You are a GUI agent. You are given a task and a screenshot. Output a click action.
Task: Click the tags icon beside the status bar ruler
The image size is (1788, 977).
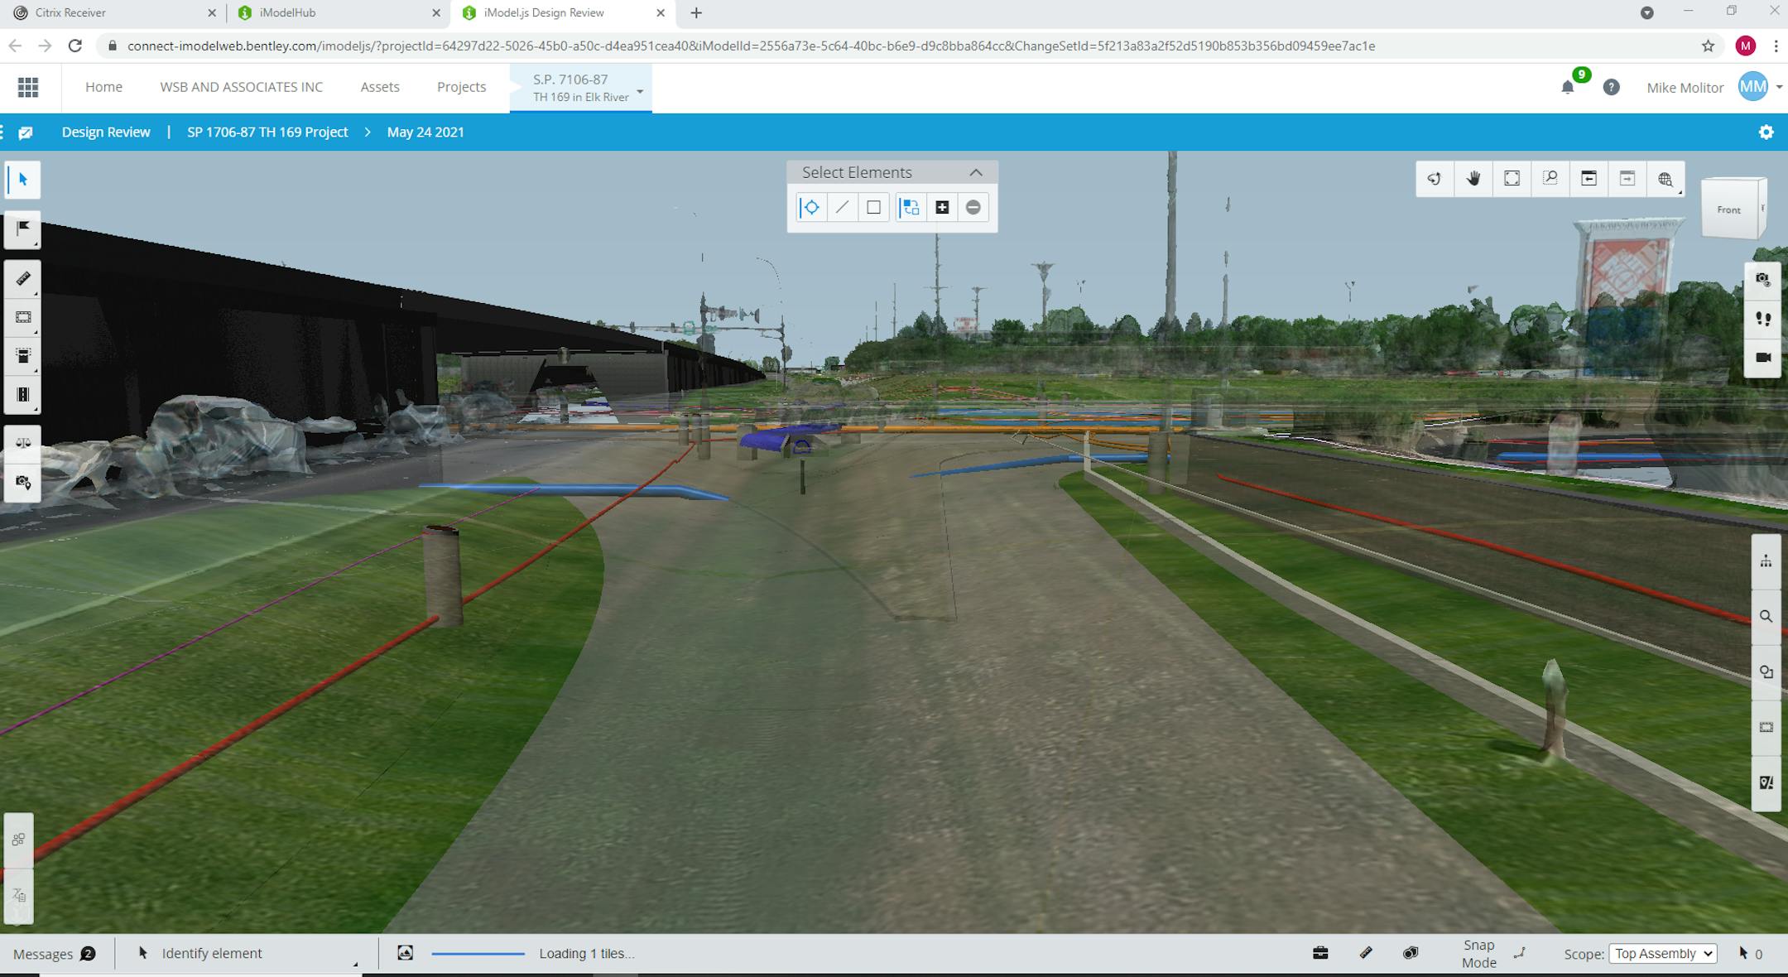click(x=1411, y=953)
